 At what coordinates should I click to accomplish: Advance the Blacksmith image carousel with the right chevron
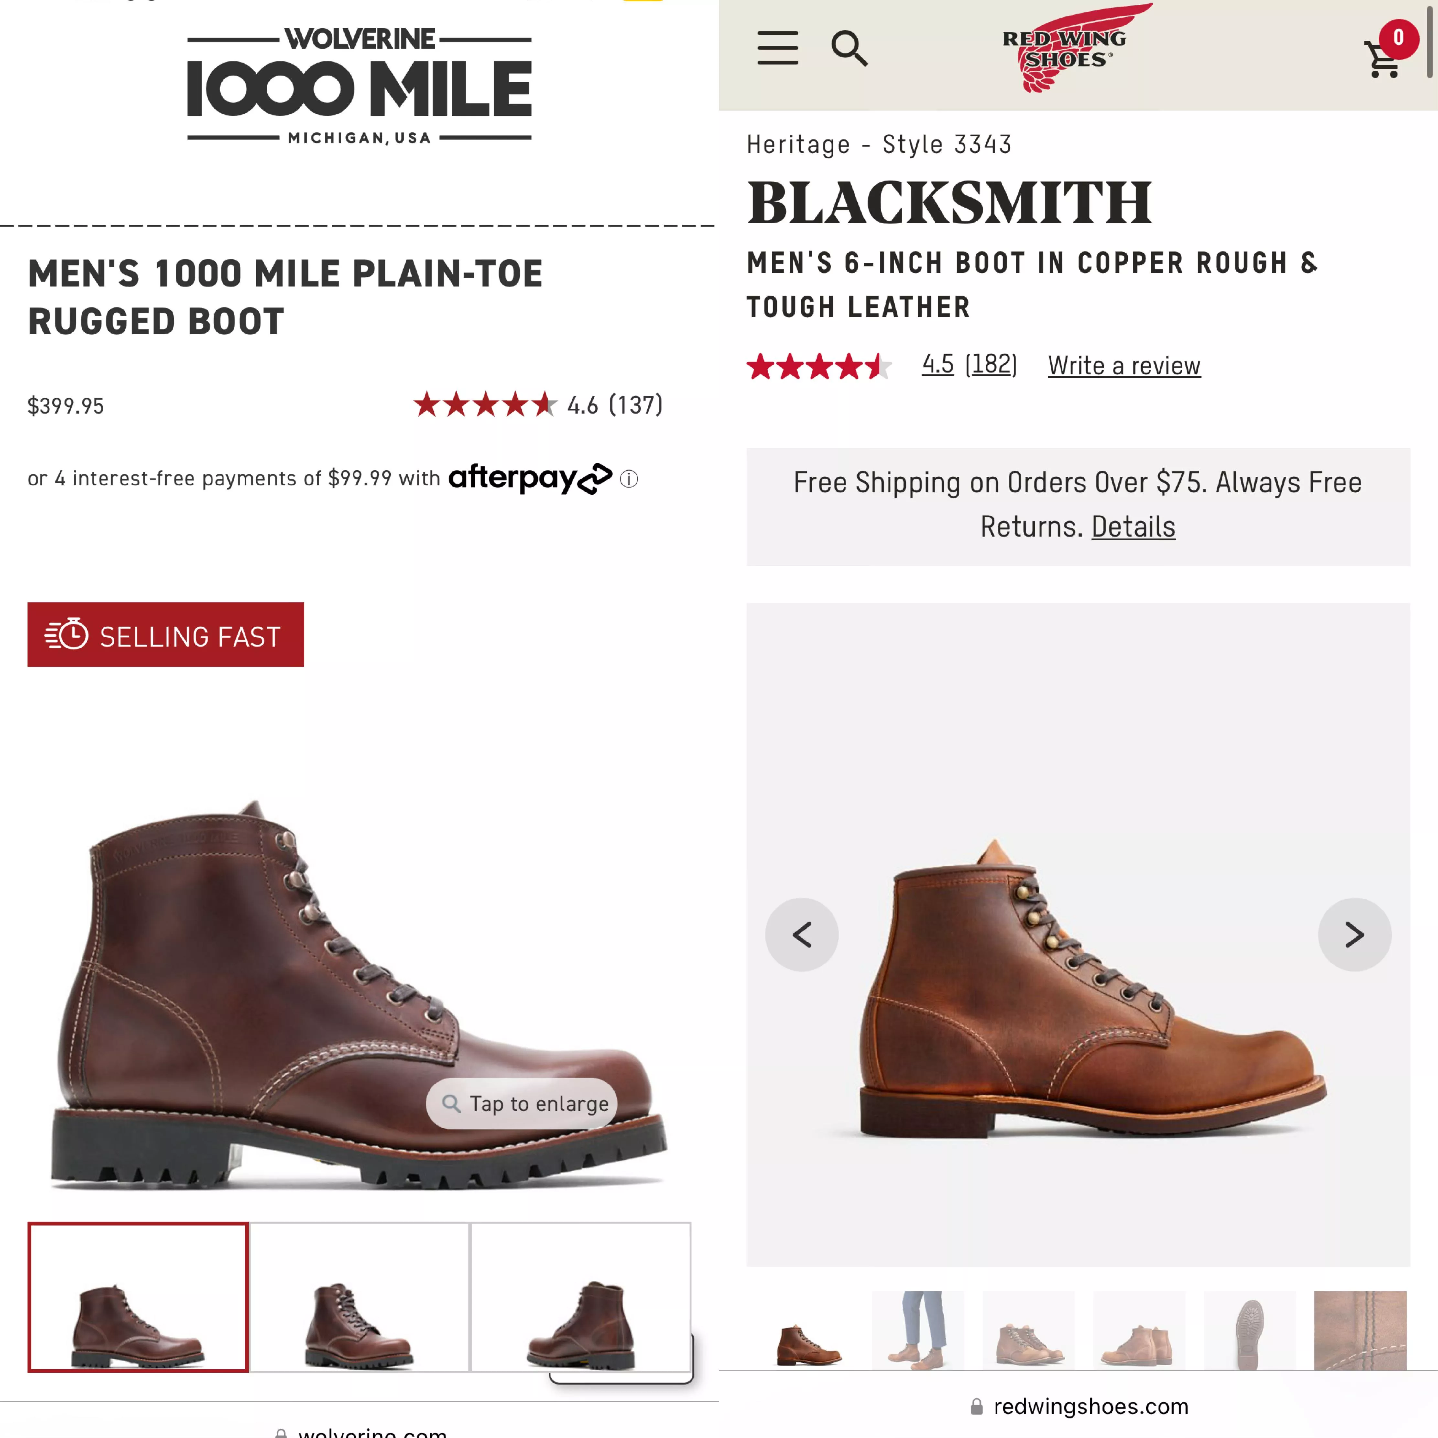(x=1355, y=934)
